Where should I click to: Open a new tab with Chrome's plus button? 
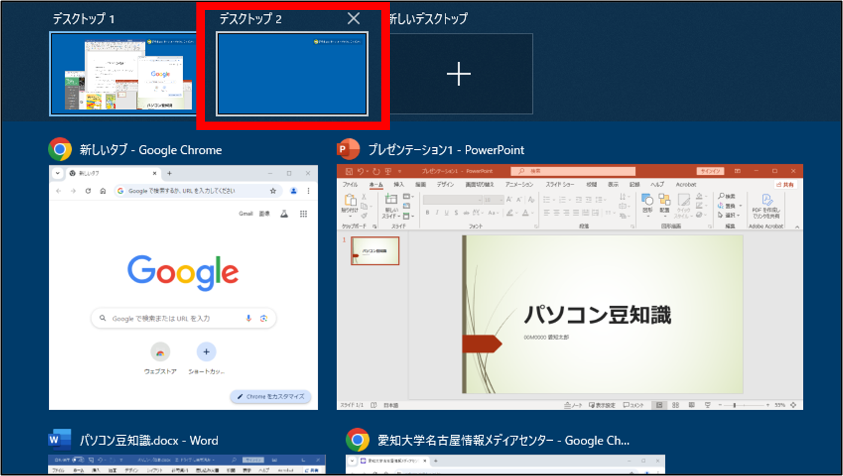tap(169, 174)
